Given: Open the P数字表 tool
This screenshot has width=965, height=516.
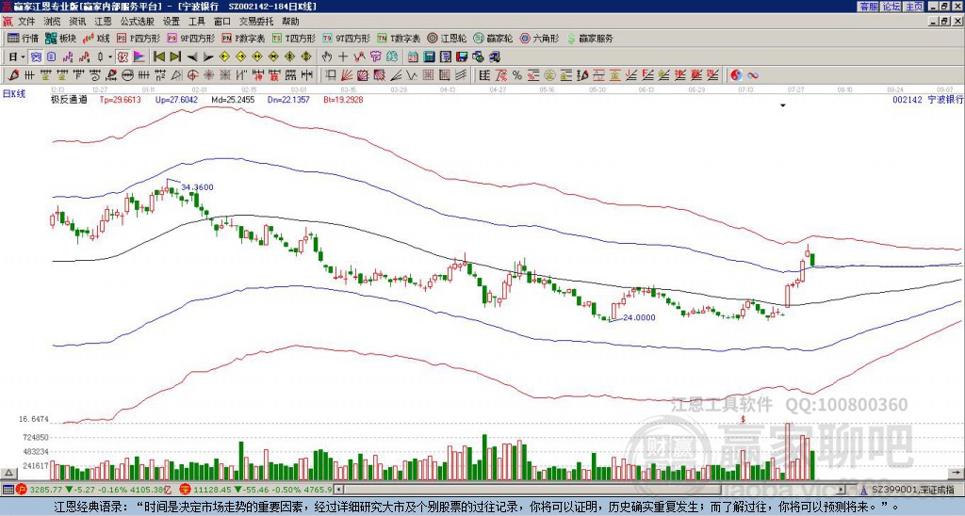Looking at the screenshot, I should tap(244, 38).
